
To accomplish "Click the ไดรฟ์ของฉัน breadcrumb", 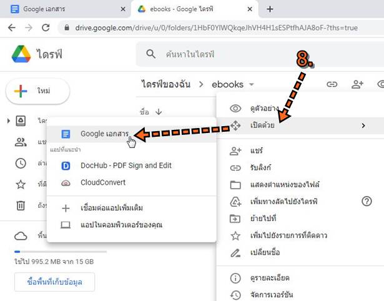I will tap(166, 84).
